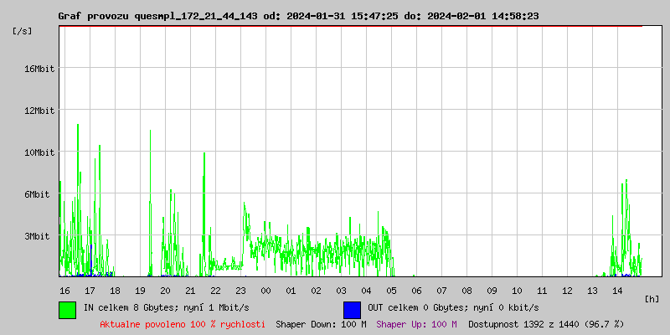Click the [h] hours unit label

pos(652,298)
